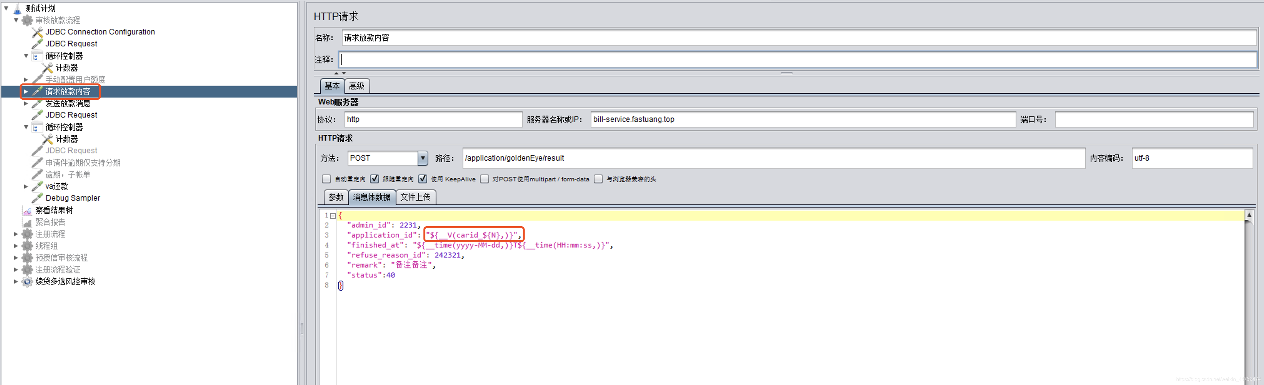Expand the 注册流程 thread group
Image resolution: width=1264 pixels, height=385 pixels.
pyautogui.click(x=16, y=234)
